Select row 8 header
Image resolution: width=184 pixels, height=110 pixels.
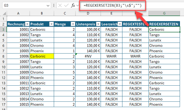[3, 56]
